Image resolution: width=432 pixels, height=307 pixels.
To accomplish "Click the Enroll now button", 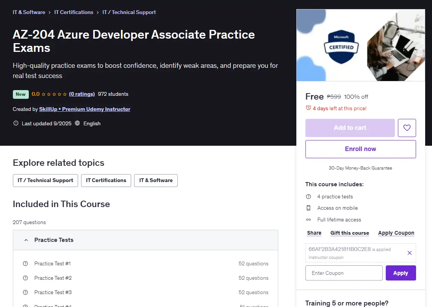I will (361, 149).
